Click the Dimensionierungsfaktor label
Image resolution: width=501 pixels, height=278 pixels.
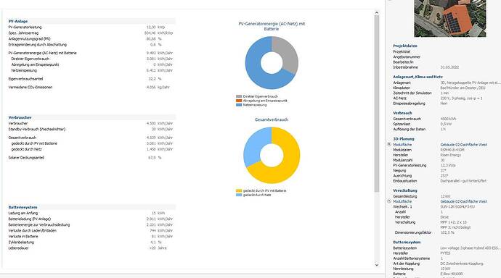(x=413, y=232)
